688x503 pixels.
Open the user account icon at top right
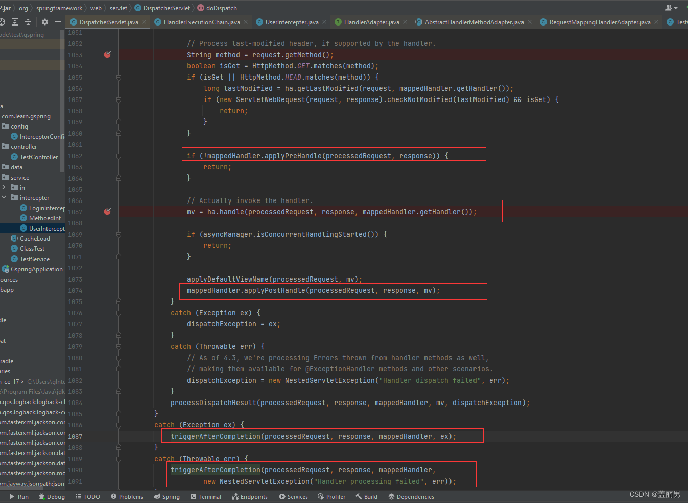671,8
